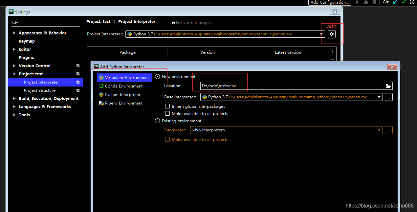Image resolution: width=417 pixels, height=212 pixels.
Task: Expand the Tools tree arrow
Action: [x=14, y=115]
